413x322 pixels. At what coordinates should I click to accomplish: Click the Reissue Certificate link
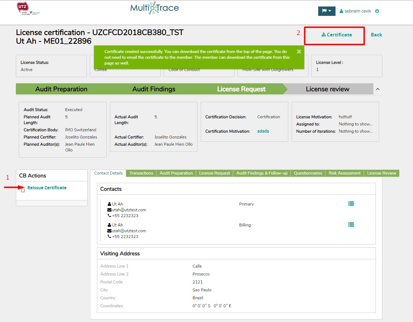click(x=47, y=188)
